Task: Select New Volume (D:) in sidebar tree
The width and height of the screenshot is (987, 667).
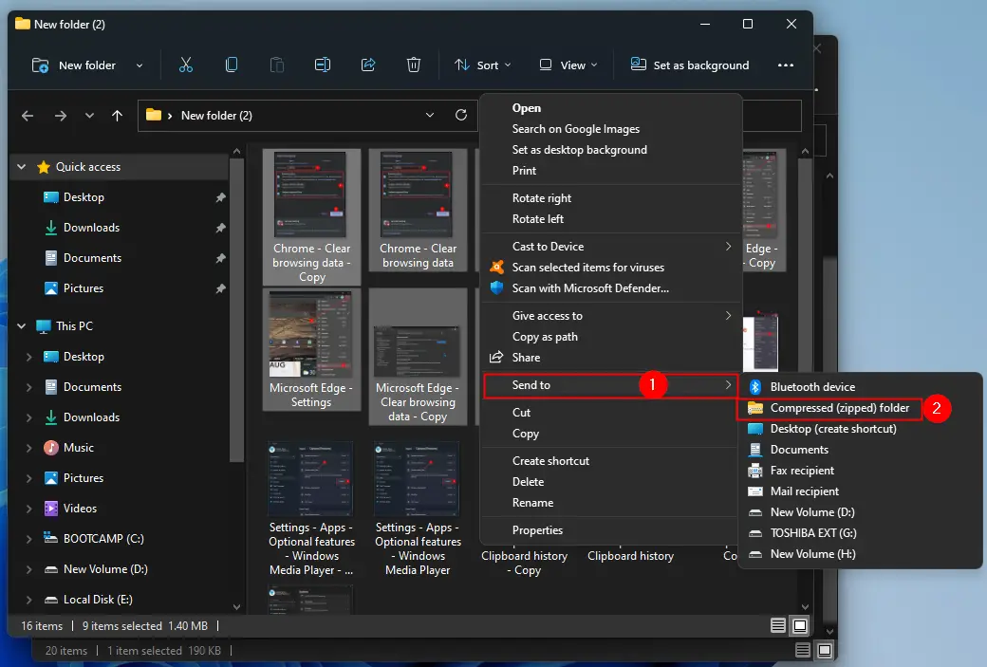Action: pyautogui.click(x=105, y=569)
